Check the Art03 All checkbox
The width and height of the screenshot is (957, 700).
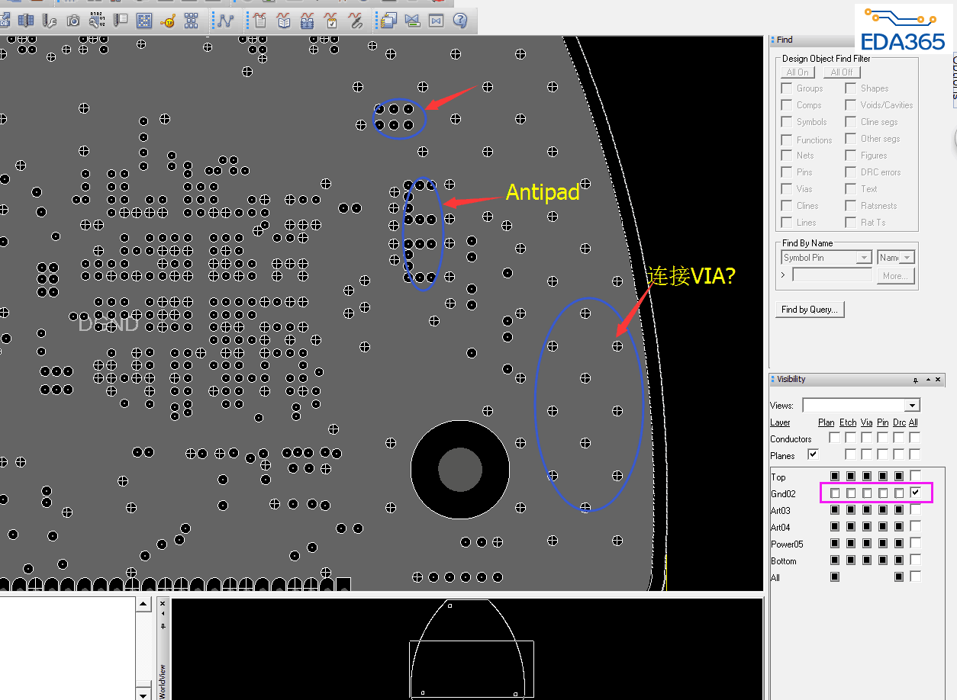tap(915, 510)
